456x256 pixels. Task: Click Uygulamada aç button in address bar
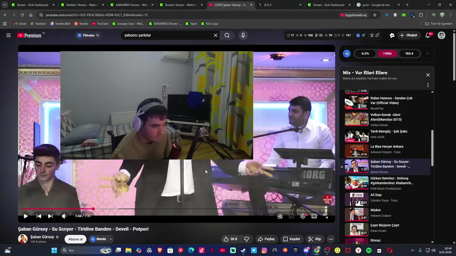coord(354,15)
